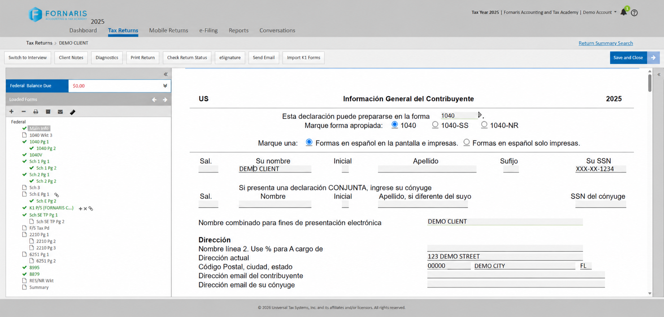Select the 8995 form in the tree
Viewport: 664px width, 317px height.
[x=34, y=267]
